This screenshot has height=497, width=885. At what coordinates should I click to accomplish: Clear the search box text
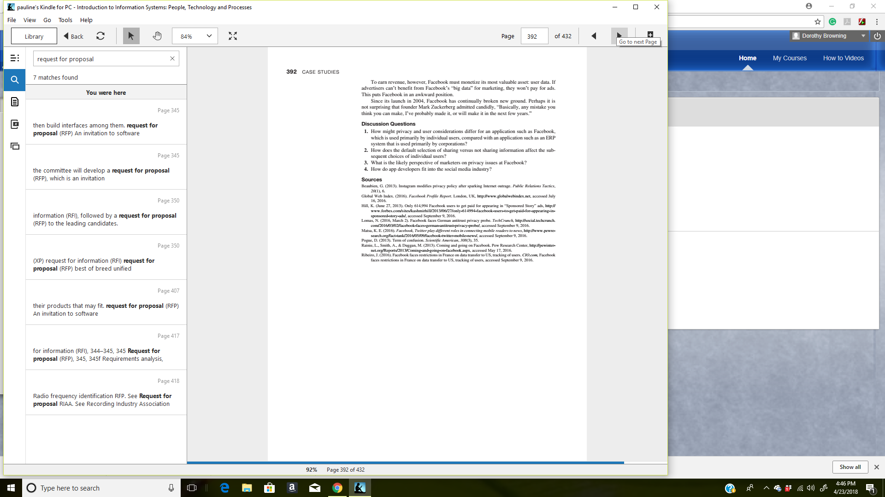pyautogui.click(x=172, y=58)
